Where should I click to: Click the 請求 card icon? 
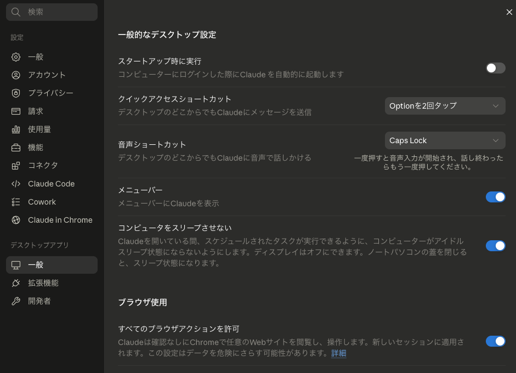(x=16, y=111)
